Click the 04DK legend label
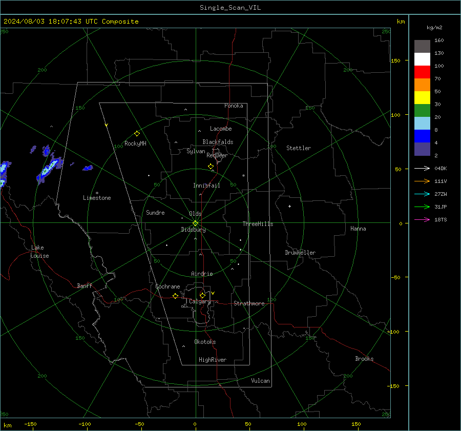This screenshot has height=431, width=461. click(441, 168)
